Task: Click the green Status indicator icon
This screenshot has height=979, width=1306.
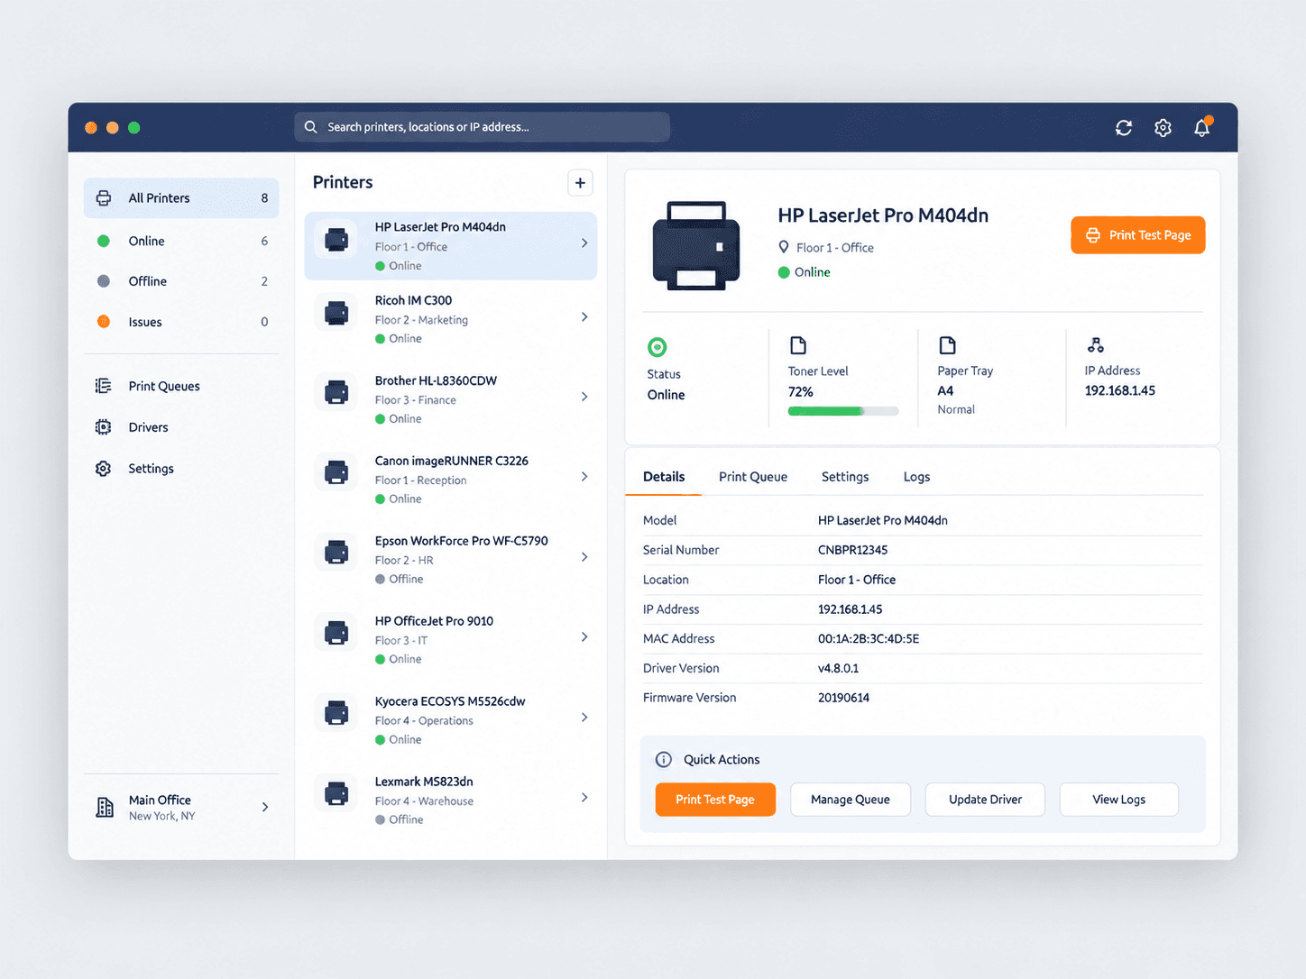Action: point(658,347)
